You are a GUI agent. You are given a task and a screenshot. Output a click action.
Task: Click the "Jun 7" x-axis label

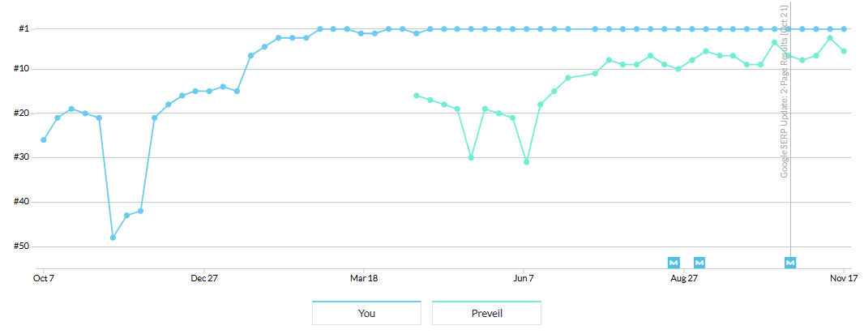(524, 279)
